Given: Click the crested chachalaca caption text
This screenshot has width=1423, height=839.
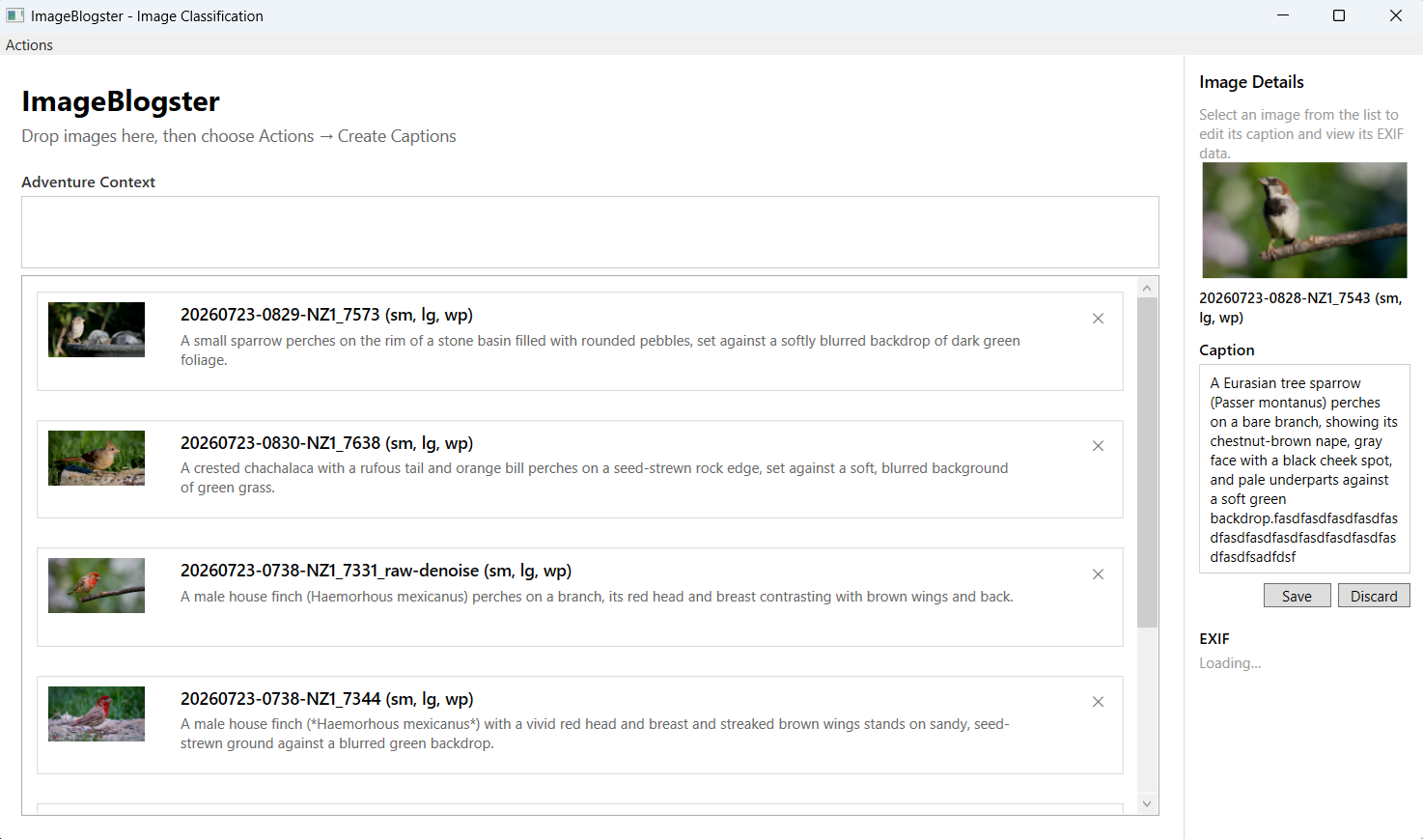Looking at the screenshot, I should [x=595, y=478].
